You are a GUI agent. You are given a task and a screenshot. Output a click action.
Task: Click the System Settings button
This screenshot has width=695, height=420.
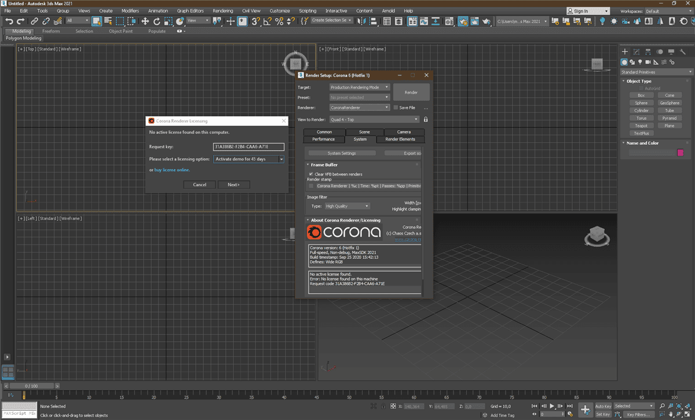[x=342, y=153]
